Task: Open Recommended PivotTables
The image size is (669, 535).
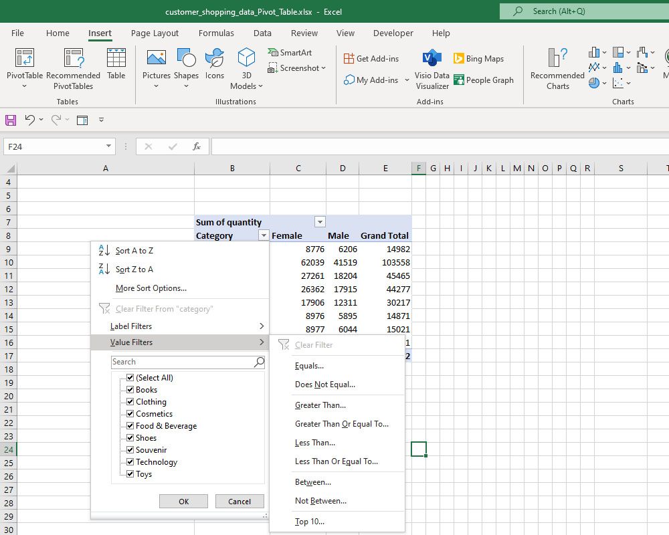Action: click(x=73, y=69)
